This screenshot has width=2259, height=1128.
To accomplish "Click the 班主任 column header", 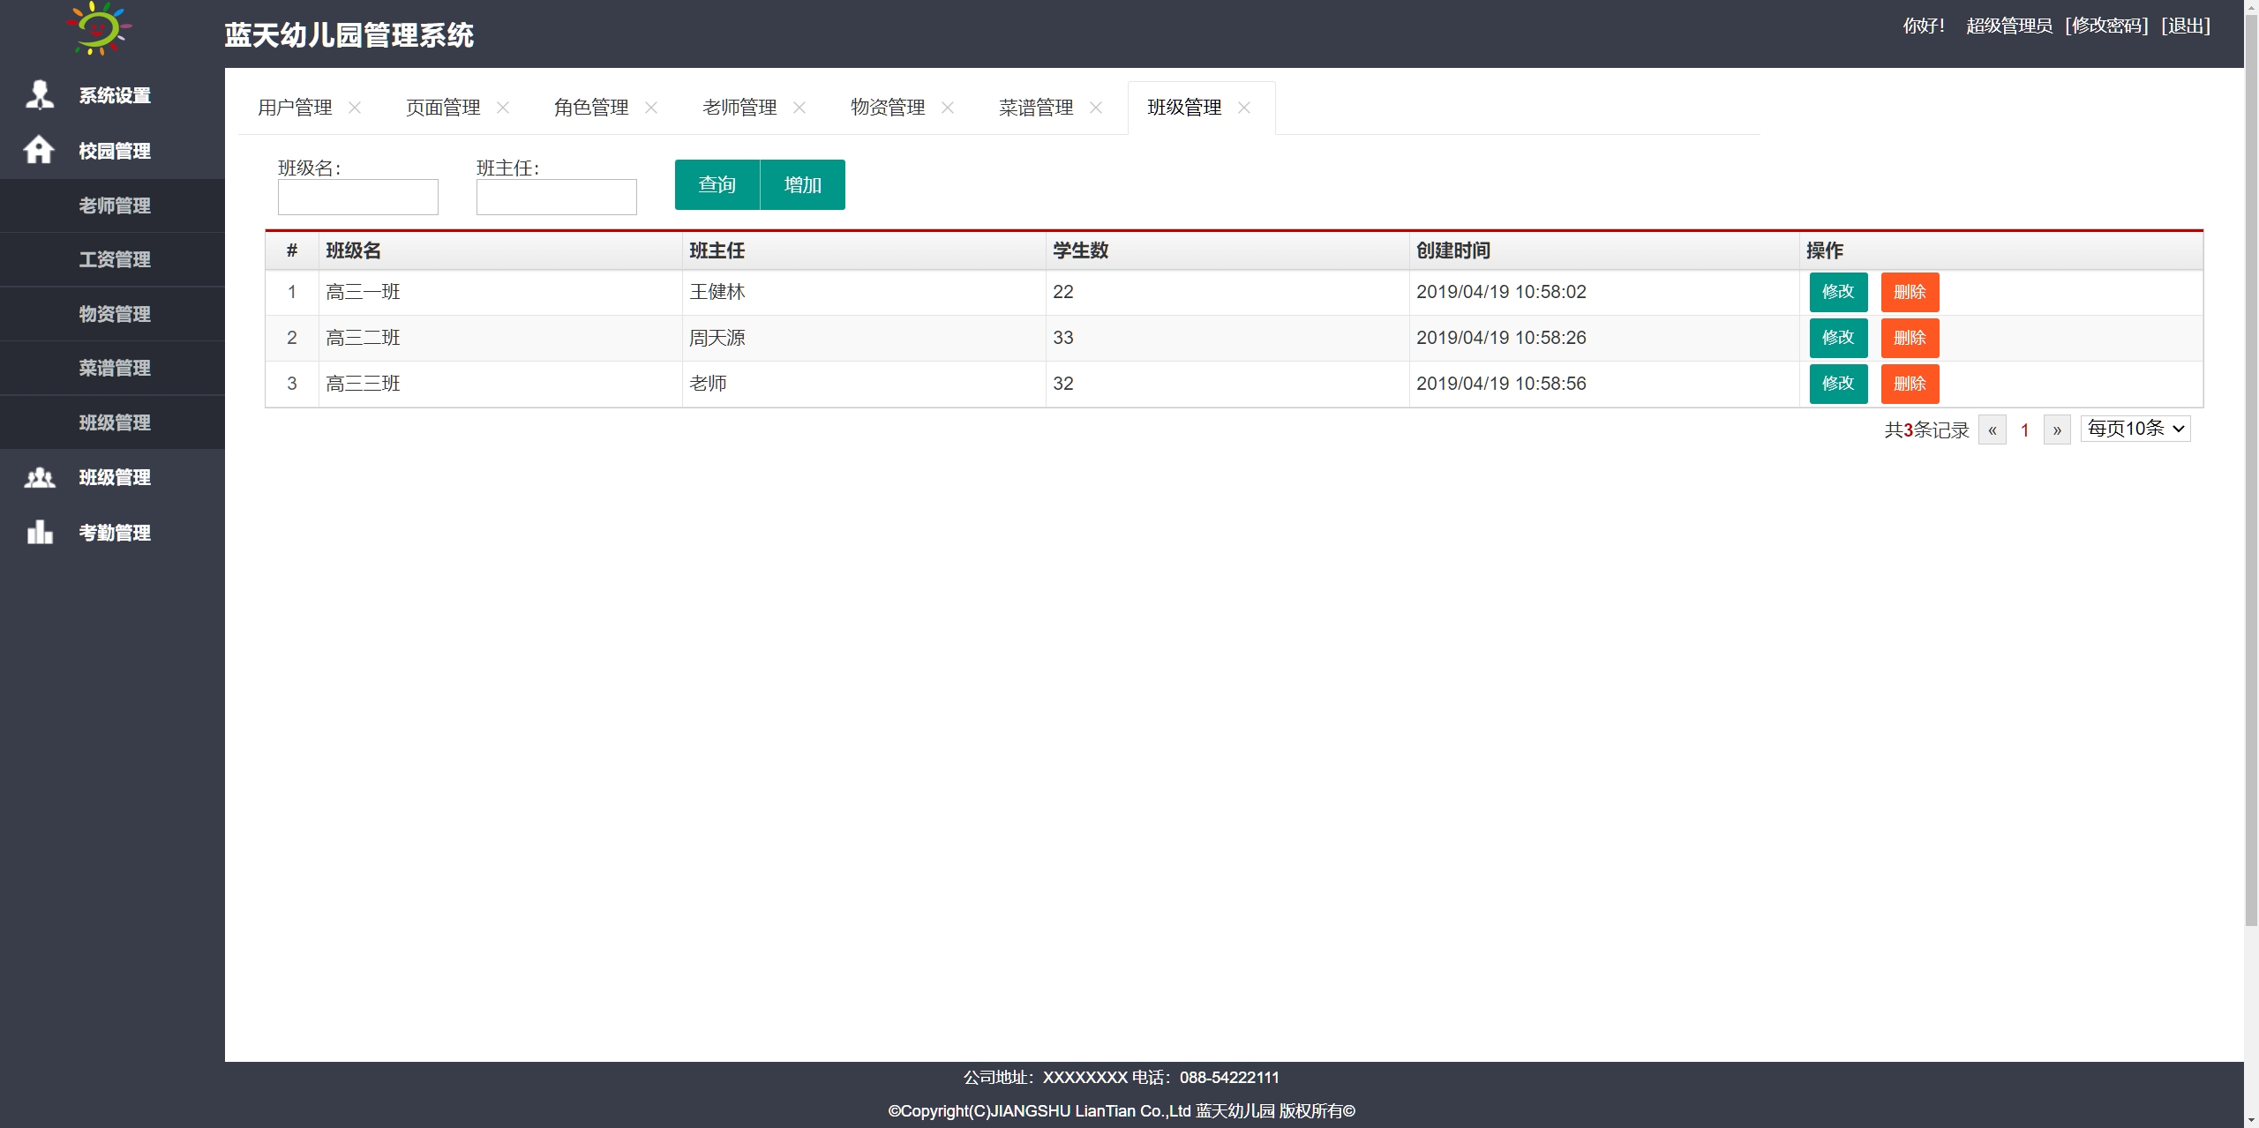I will pyautogui.click(x=864, y=250).
